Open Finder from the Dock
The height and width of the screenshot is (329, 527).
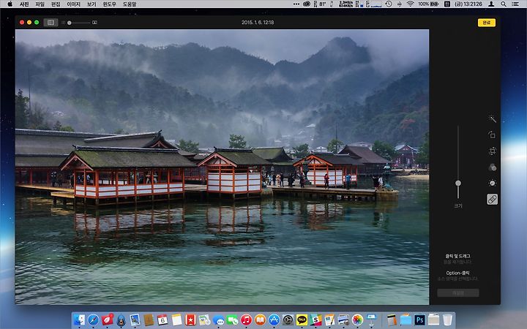coord(79,319)
